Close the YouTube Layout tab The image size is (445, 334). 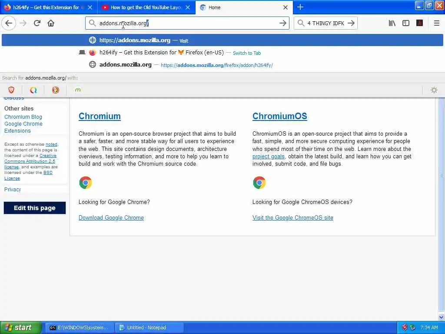[188, 7]
